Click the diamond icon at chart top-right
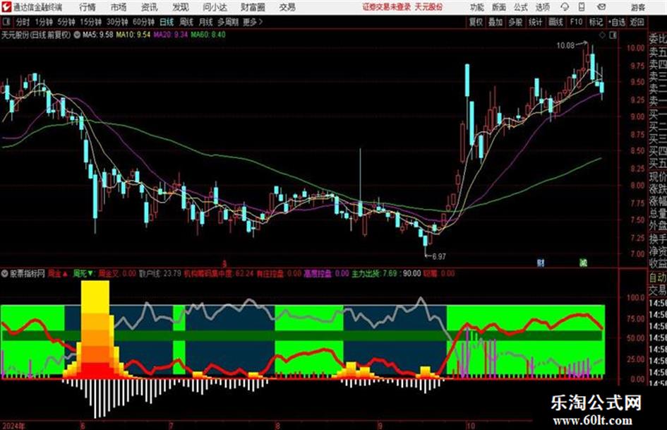 pos(602,35)
